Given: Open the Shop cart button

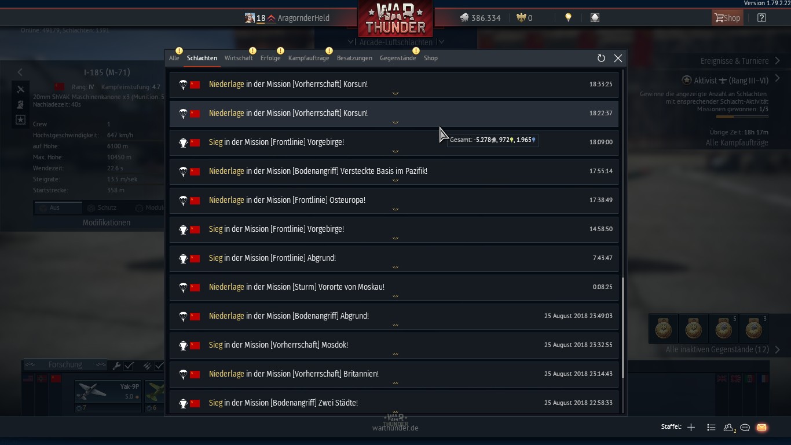Looking at the screenshot, I should (727, 18).
